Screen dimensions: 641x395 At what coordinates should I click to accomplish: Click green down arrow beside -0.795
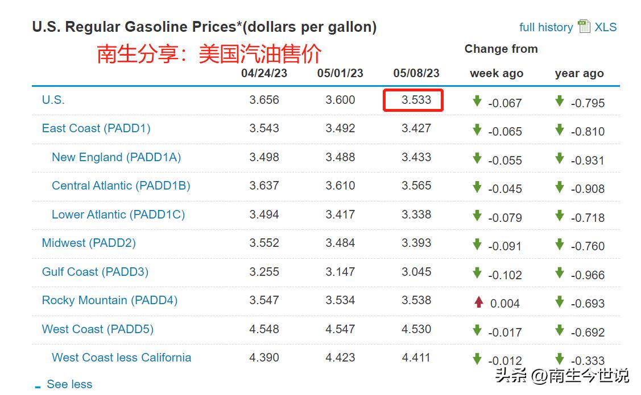click(560, 101)
